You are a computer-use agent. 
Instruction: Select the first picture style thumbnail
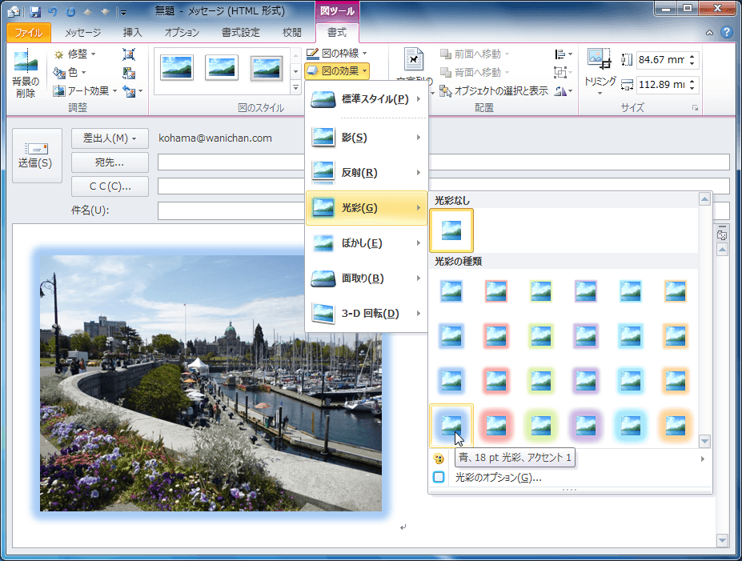(x=177, y=68)
